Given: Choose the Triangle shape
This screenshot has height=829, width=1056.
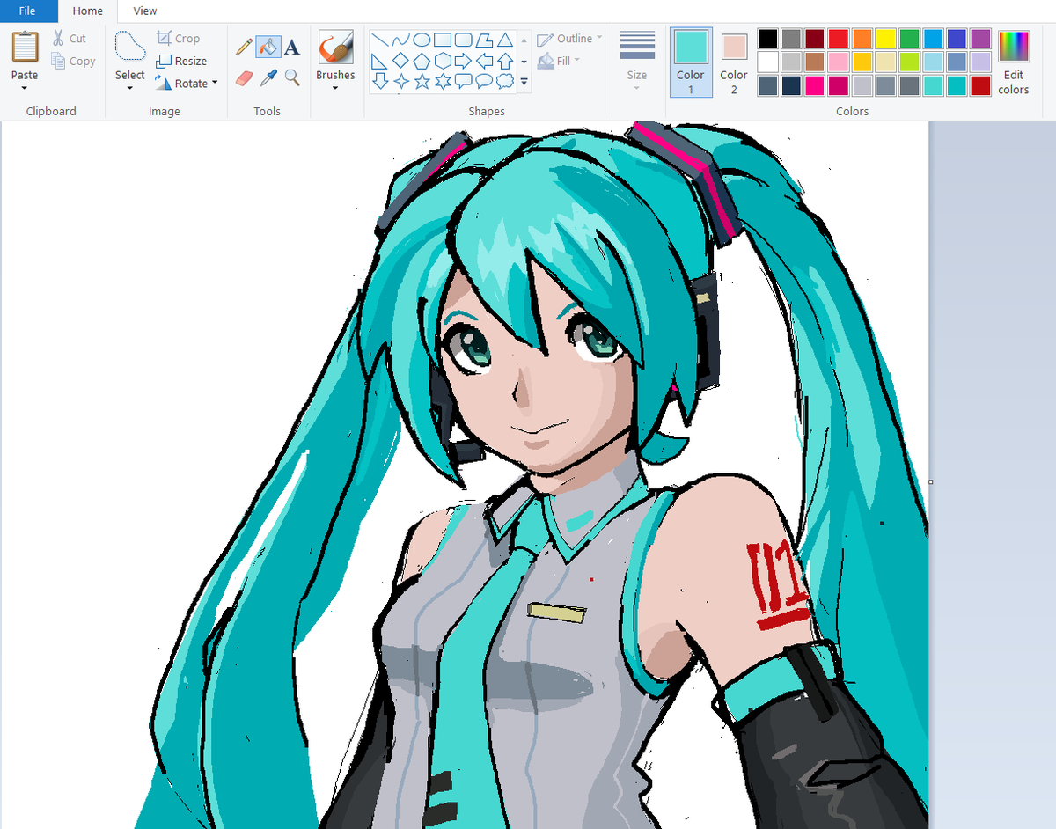Looking at the screenshot, I should click(505, 40).
